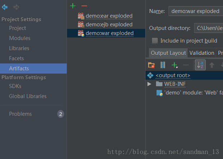
Task: Click the Name input field
Action: [x=196, y=11]
